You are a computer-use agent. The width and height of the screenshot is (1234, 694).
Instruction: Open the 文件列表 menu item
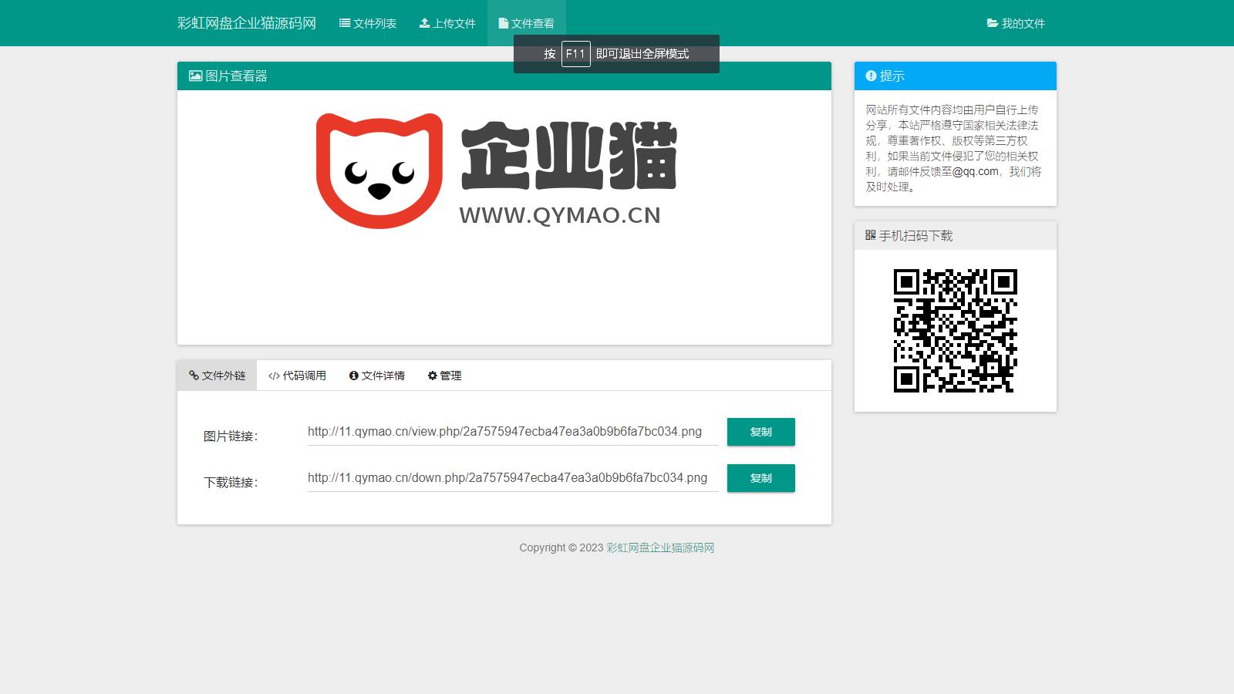(368, 23)
